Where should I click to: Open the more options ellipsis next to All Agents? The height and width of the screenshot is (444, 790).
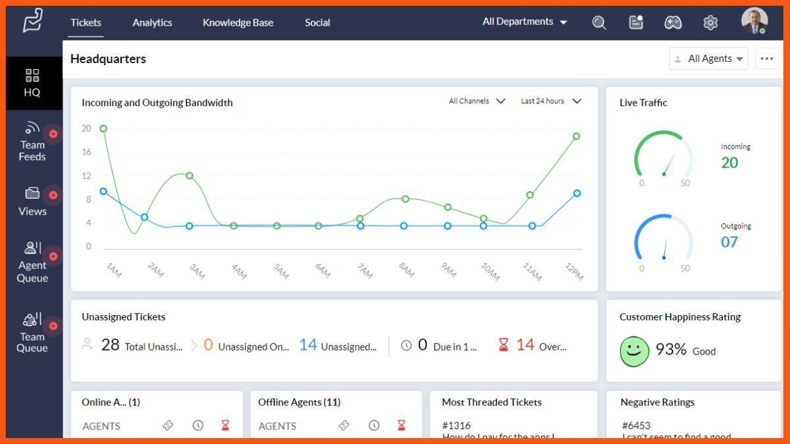766,59
